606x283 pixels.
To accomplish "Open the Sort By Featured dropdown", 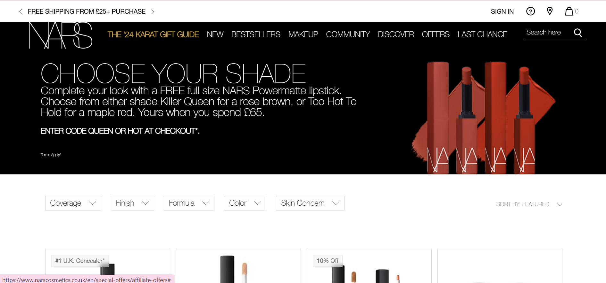I will tap(529, 204).
